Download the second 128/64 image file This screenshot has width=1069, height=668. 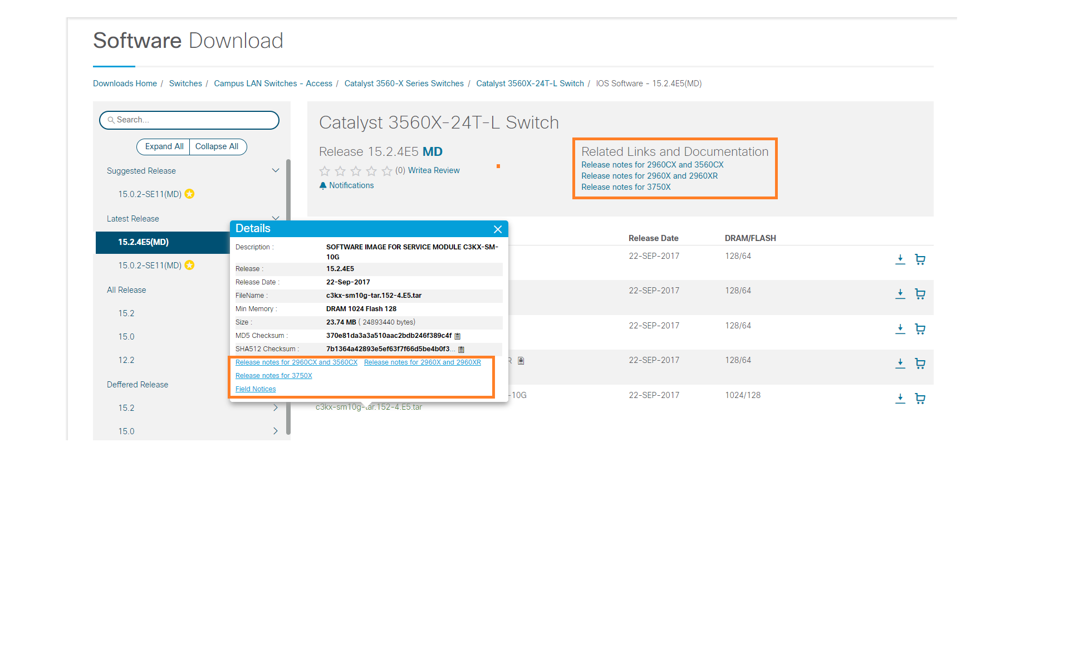(x=900, y=294)
